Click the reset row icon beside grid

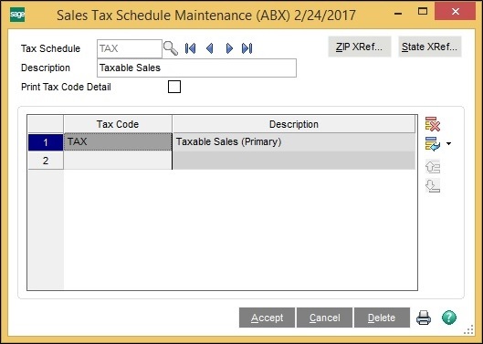click(x=433, y=144)
